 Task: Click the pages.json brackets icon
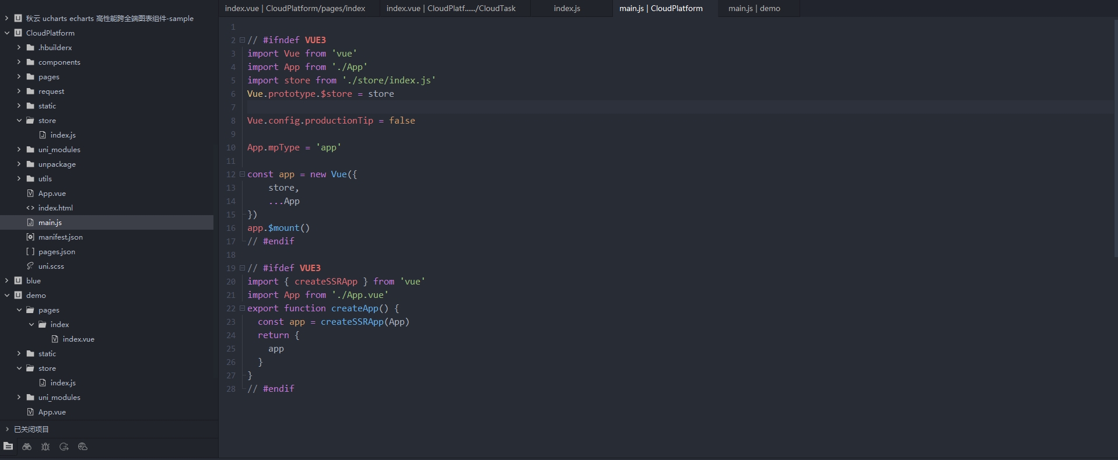30,251
